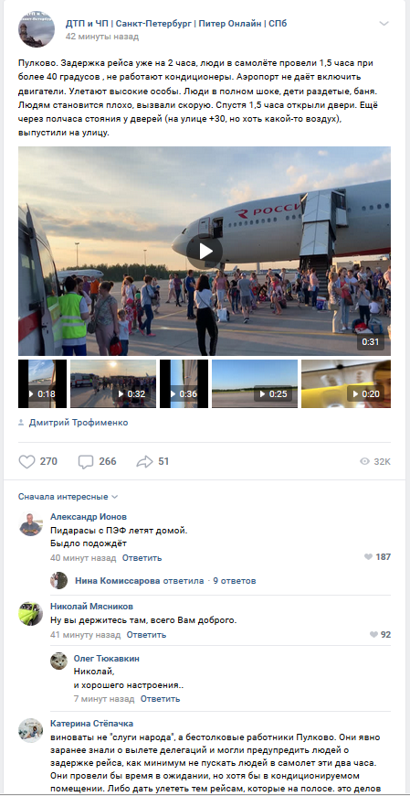Screen dimensions: 410x796
Task: Open the 0:32 video thumbnail
Action: click(113, 383)
